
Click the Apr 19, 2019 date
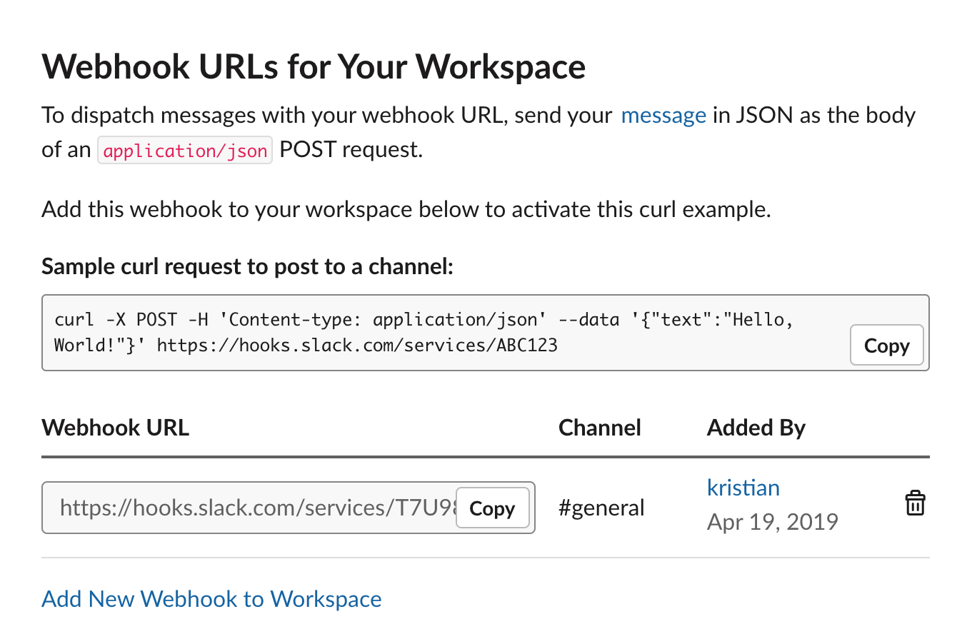[773, 522]
